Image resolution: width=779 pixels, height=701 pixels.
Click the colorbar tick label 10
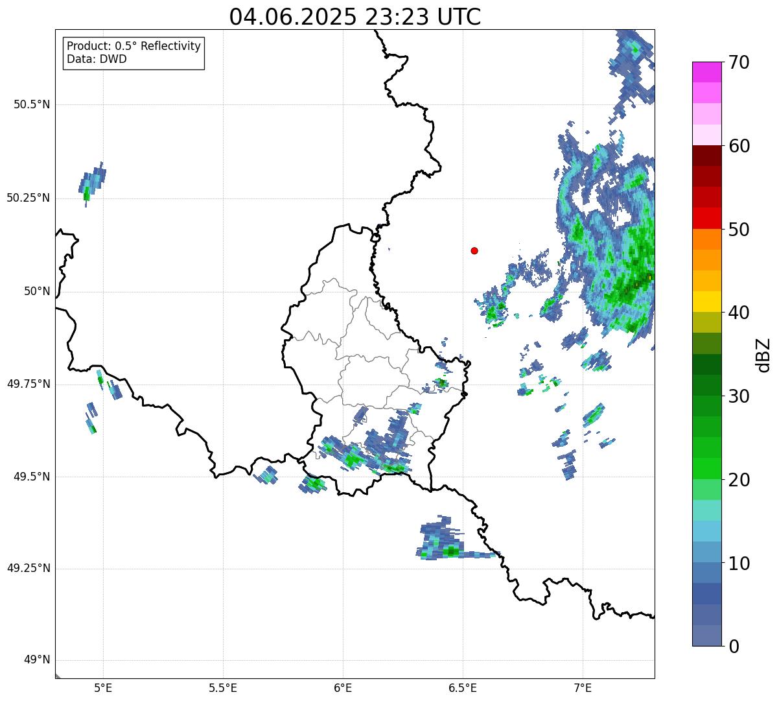[x=739, y=563]
